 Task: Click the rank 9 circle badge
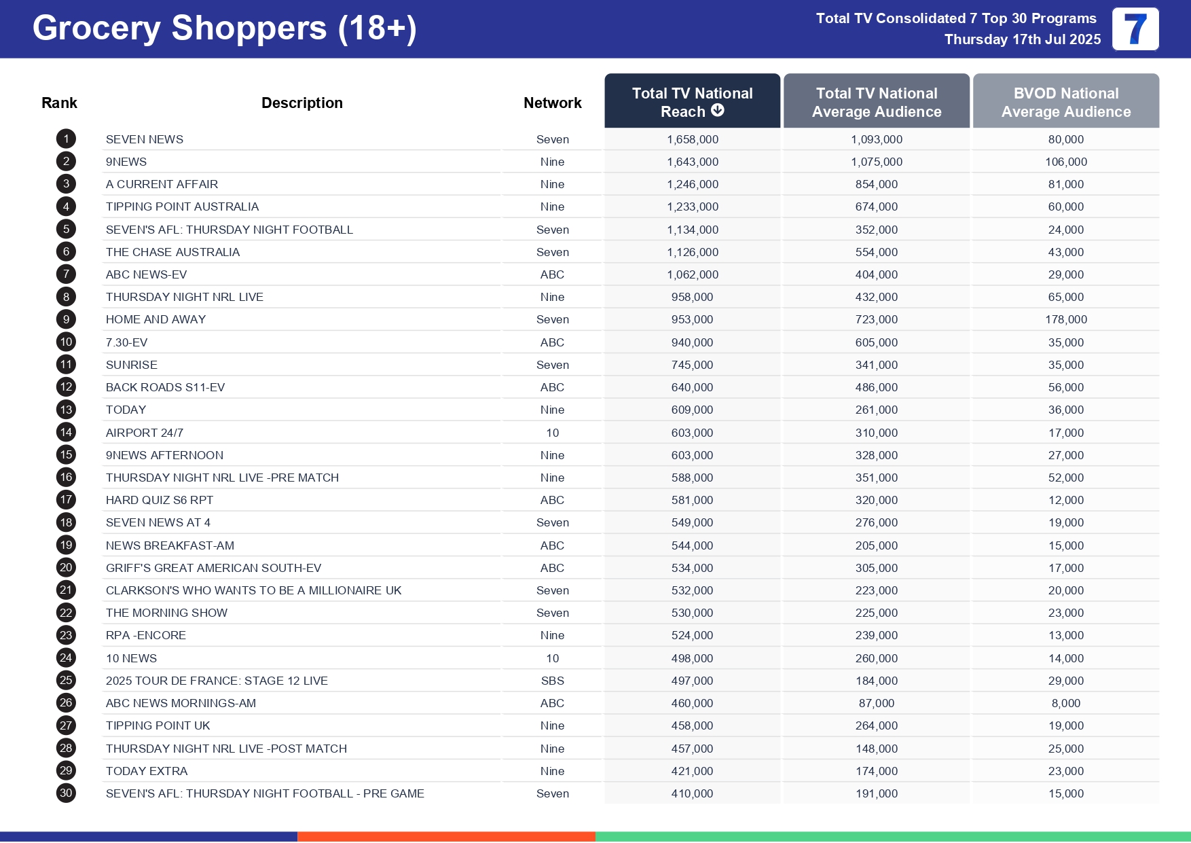coord(66,319)
